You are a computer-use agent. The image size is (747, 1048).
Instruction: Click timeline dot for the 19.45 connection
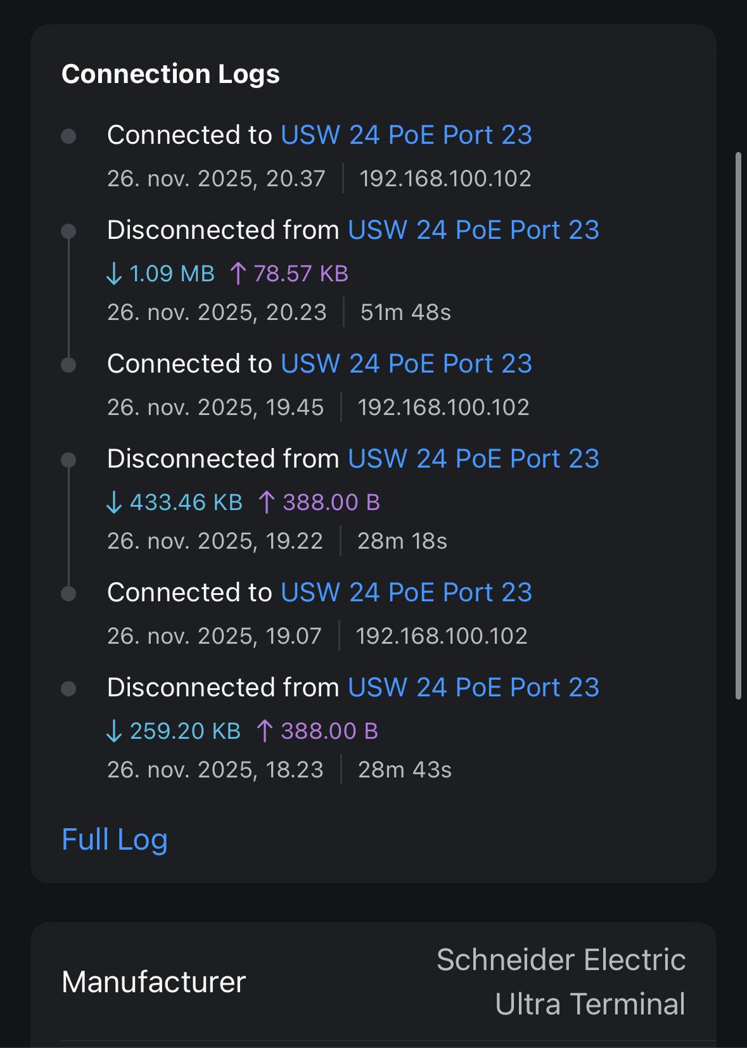(x=68, y=365)
